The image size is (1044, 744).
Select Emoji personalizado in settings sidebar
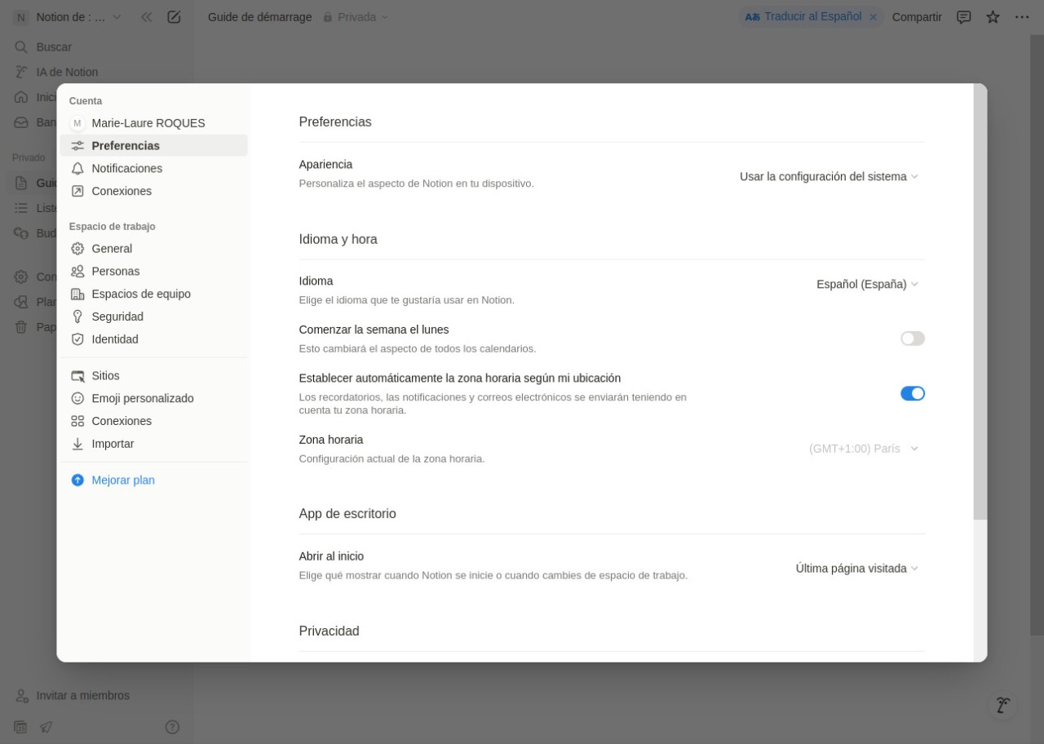tap(142, 399)
